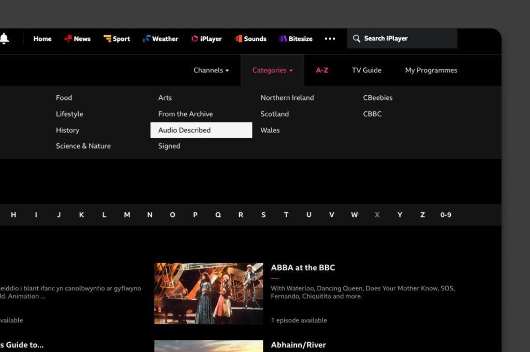Click the Sport icon

(x=107, y=38)
